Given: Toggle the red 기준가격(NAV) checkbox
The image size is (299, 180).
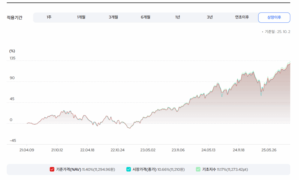Looking at the screenshot, I should (52, 170).
